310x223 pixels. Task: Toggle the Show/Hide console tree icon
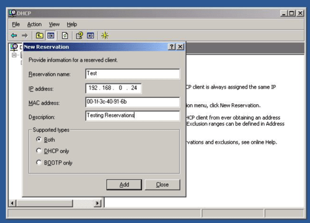[x=51, y=35]
